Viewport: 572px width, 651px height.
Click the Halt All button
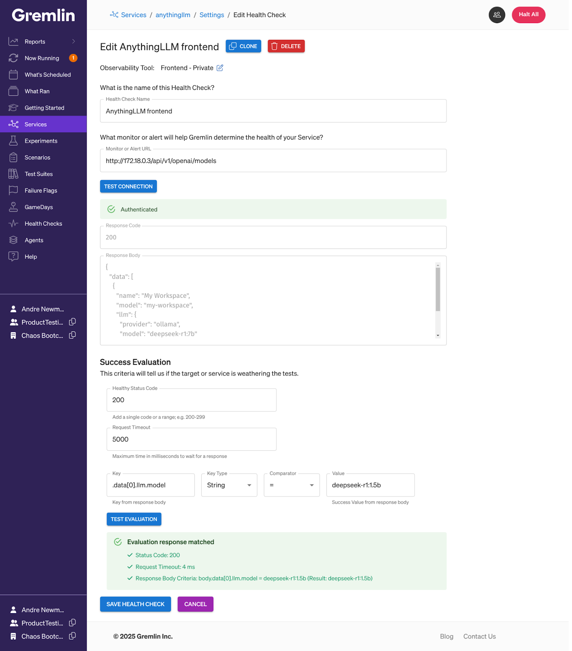tap(529, 15)
